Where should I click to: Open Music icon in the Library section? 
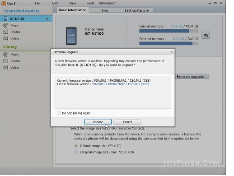coord(6,55)
